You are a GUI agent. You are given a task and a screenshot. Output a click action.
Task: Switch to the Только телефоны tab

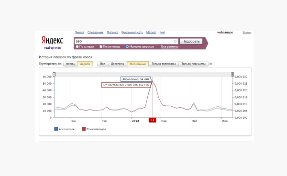164,64
